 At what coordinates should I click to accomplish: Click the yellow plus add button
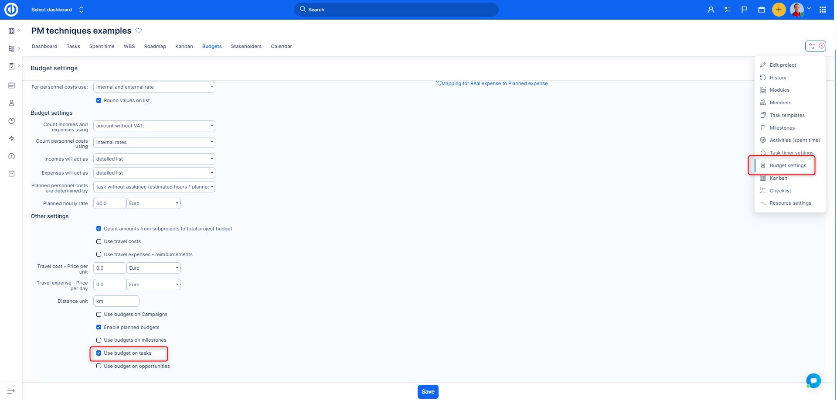(779, 10)
